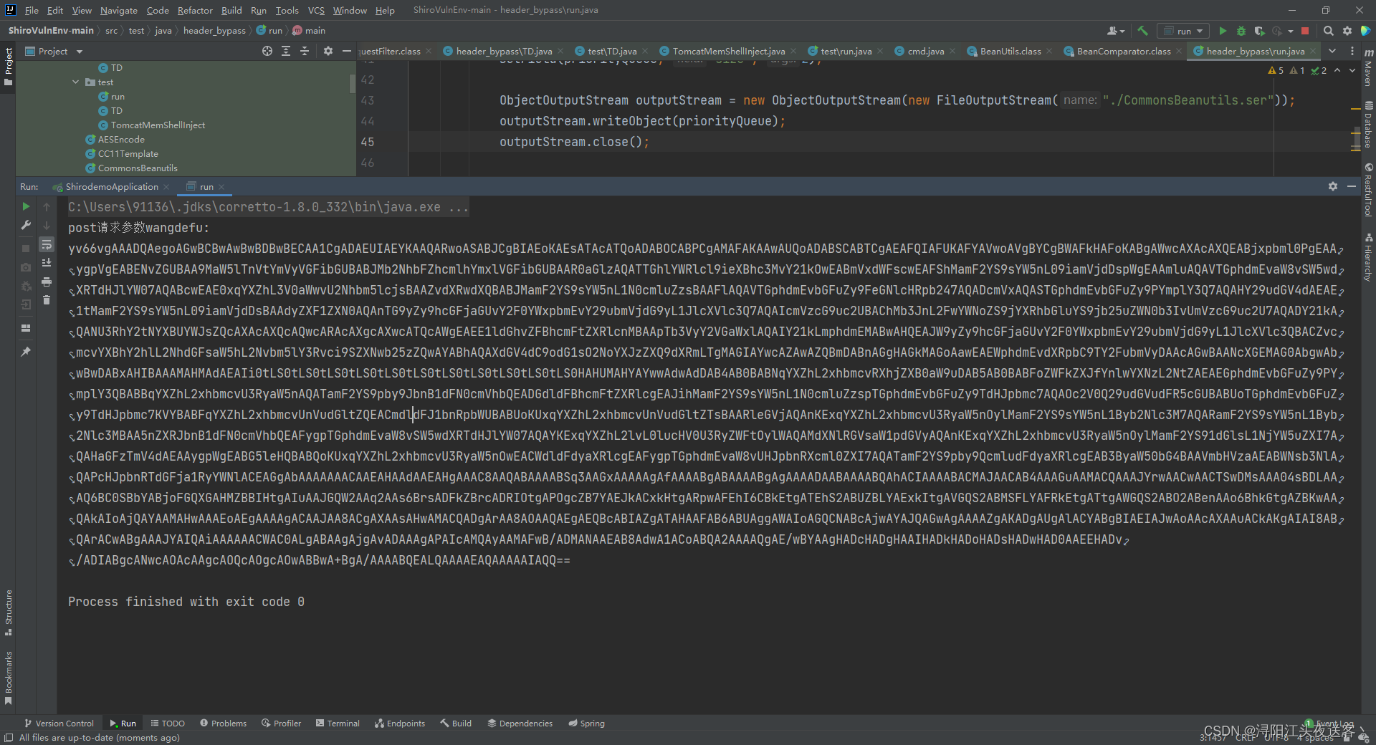The height and width of the screenshot is (745, 1376).
Task: Click the java.exe command line in console
Action: (x=269, y=207)
